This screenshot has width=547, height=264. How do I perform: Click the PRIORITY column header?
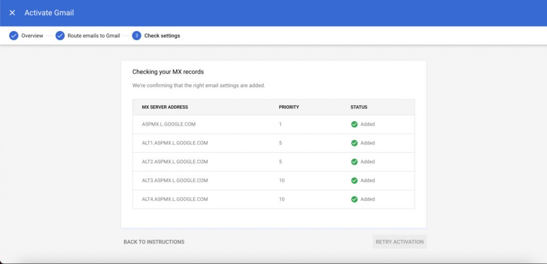pos(289,107)
